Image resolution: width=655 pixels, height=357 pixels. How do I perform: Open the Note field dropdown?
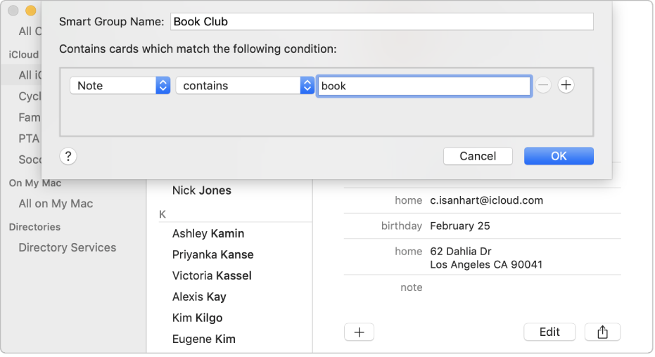120,86
